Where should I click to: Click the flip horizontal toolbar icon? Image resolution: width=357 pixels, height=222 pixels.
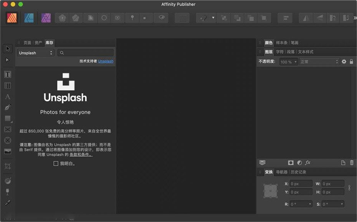click(306, 18)
